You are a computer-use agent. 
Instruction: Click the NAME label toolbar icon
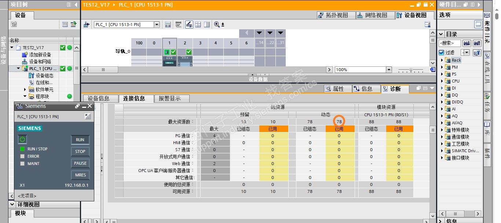pos(178,25)
